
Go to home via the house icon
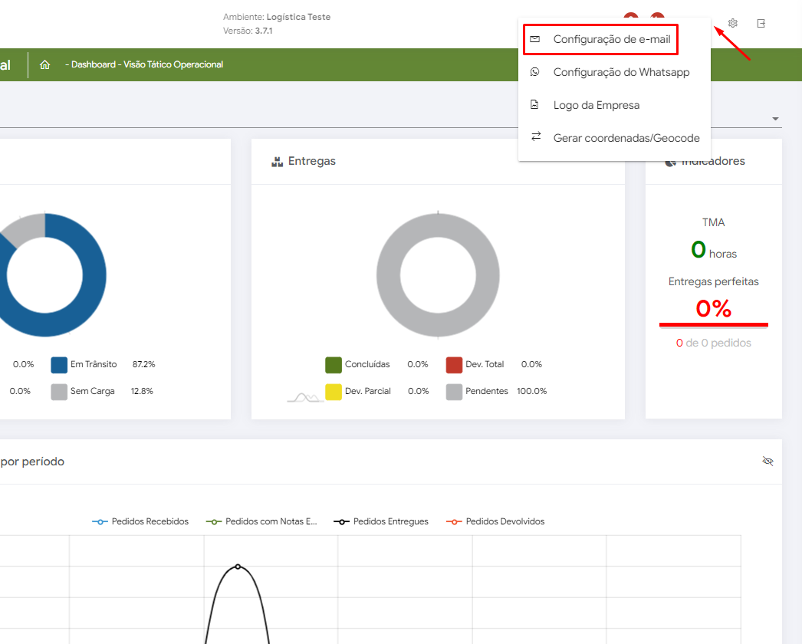[x=44, y=65]
